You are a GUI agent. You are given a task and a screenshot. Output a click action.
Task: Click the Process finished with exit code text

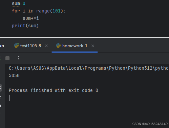pos(54,91)
